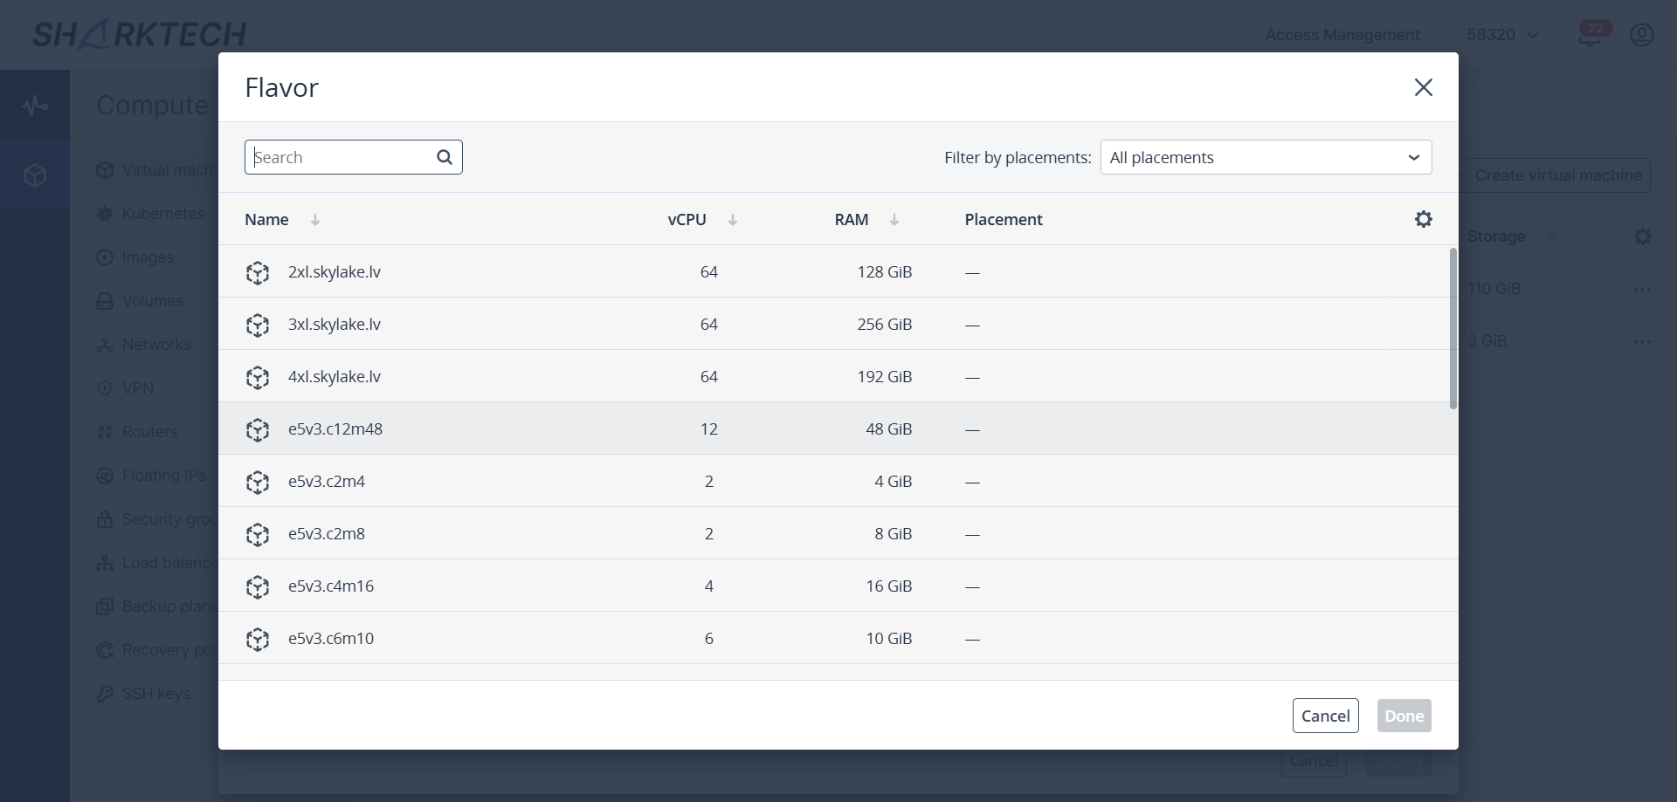Open row actions menu for 110 GiB row

pyautogui.click(x=1642, y=289)
